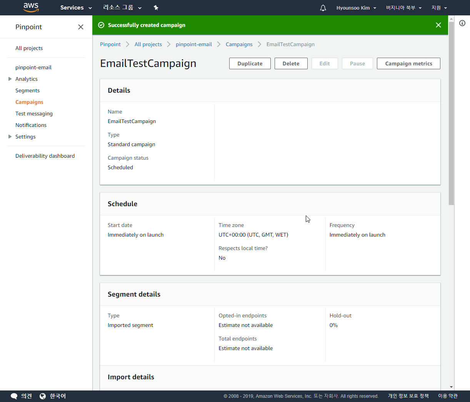The image size is (470, 402).
Task: Click the Scheduled campaign status value
Action: 120,167
